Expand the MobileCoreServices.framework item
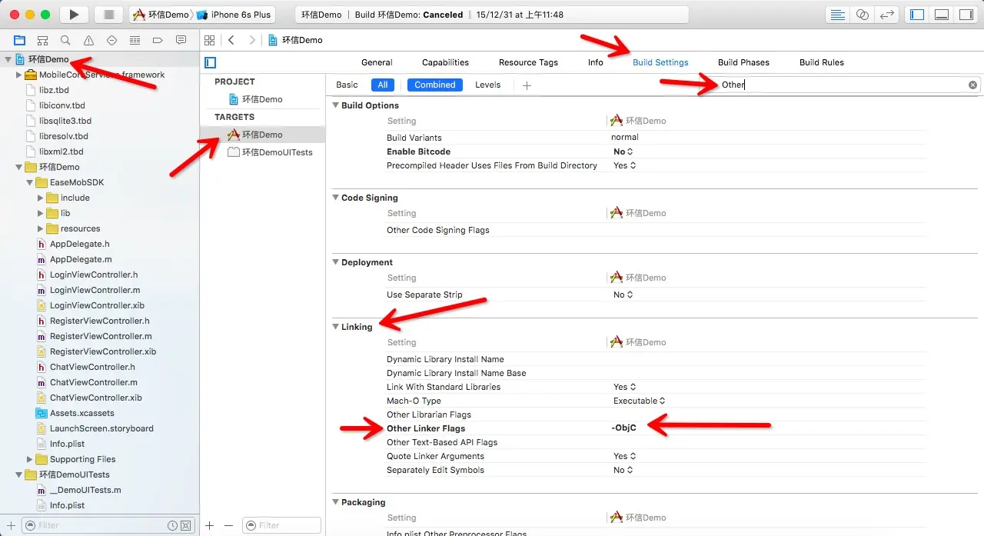The height and width of the screenshot is (536, 984). 19,75
